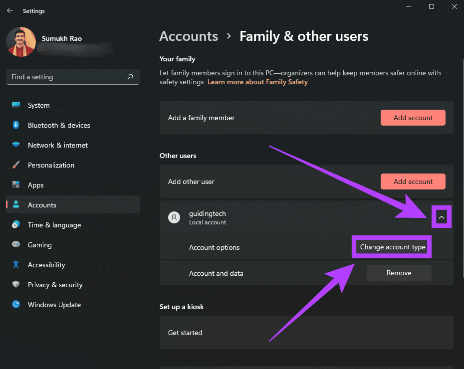Click the Personalization paintbrush icon
The height and width of the screenshot is (369, 464).
(x=16, y=165)
